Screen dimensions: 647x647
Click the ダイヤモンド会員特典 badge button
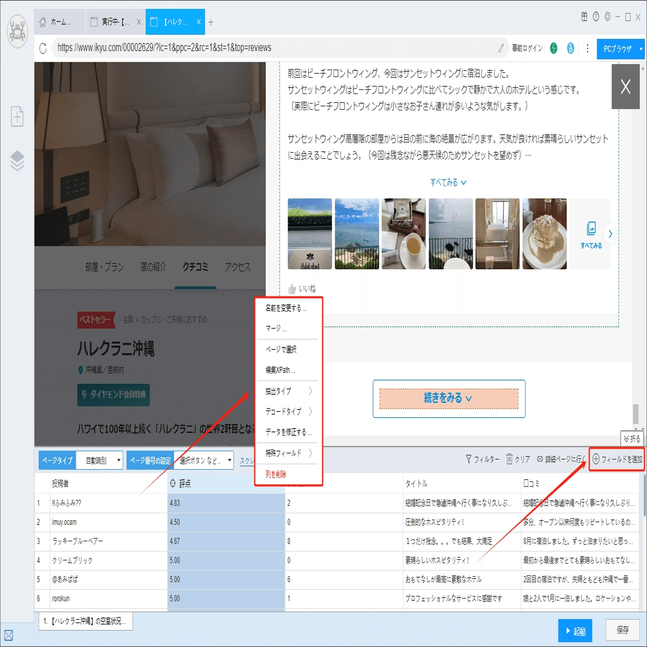click(x=113, y=395)
